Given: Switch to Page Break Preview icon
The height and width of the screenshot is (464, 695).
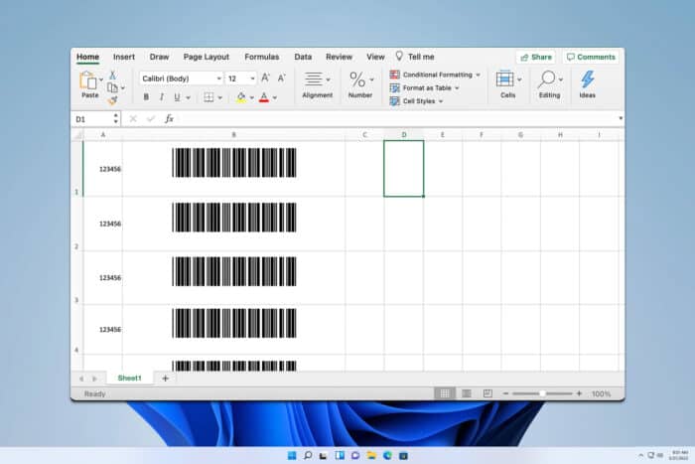Looking at the screenshot, I should click(487, 393).
